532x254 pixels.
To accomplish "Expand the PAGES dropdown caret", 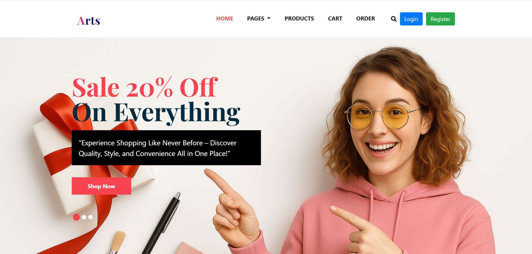I will tap(269, 18).
